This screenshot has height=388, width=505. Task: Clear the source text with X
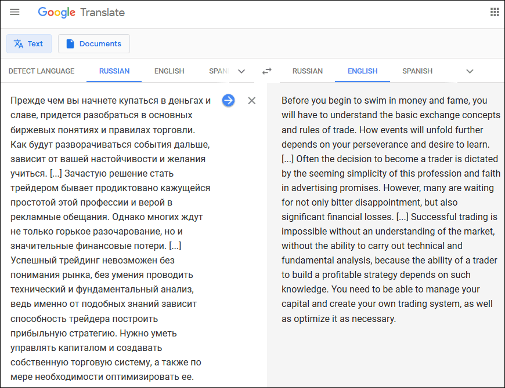pos(252,101)
